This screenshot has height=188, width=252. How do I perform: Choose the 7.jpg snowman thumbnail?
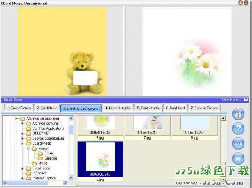tap(147, 125)
